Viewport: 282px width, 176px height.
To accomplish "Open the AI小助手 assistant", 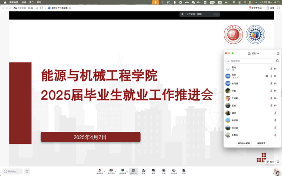I will click(x=173, y=171).
